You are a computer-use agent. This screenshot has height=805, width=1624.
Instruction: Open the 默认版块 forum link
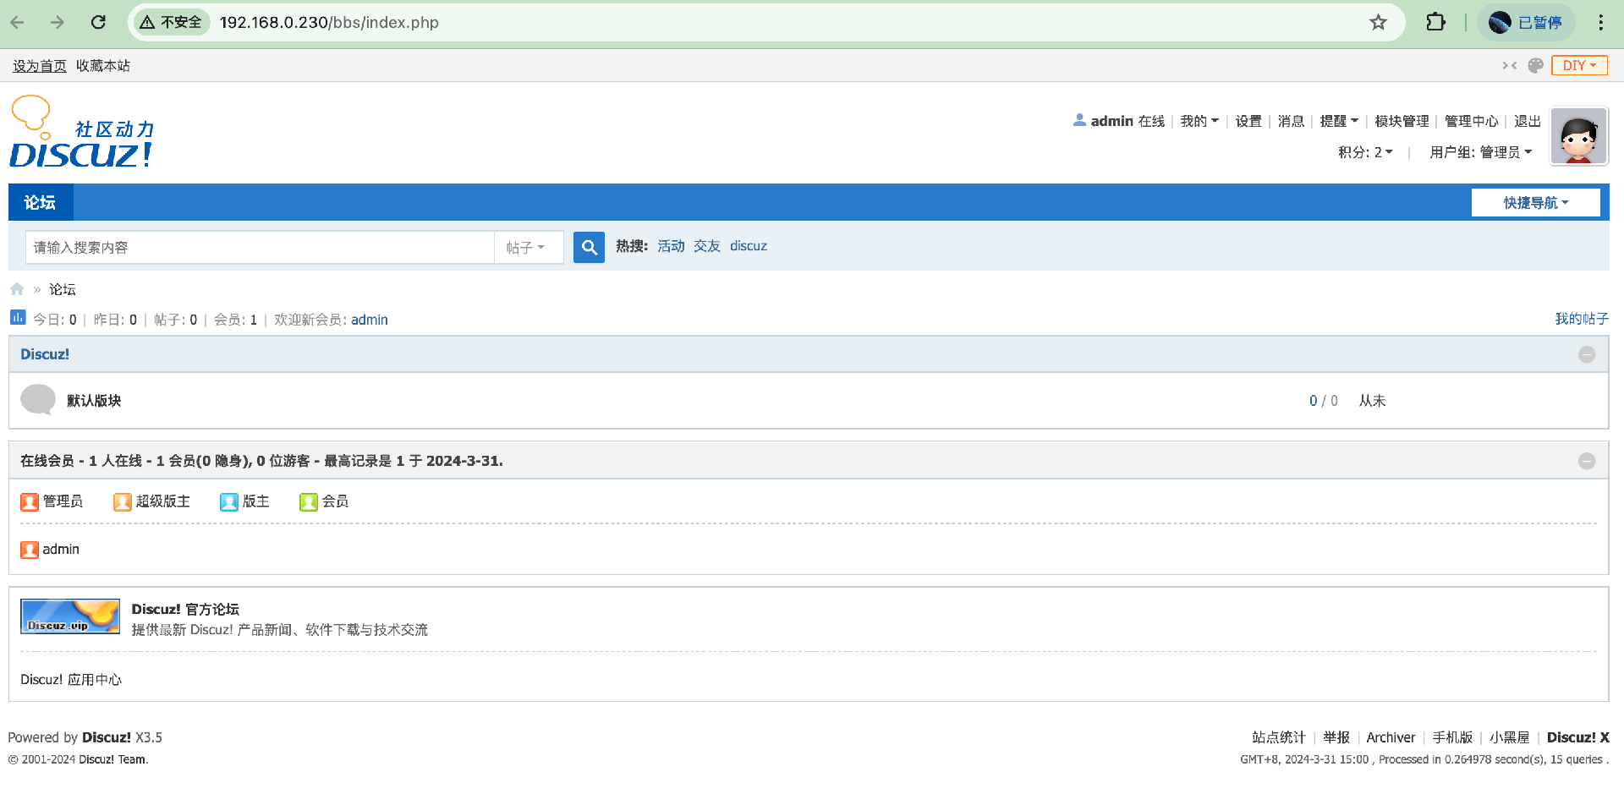tap(94, 401)
